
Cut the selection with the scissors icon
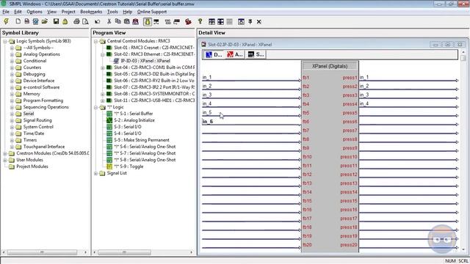pos(109,21)
